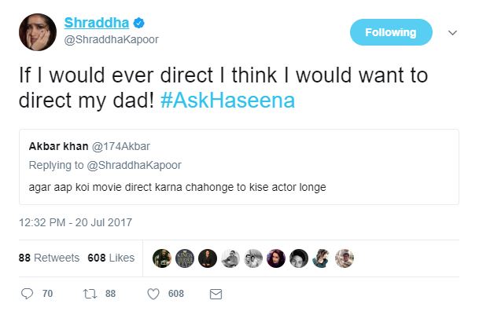This screenshot has width=479, height=315.
Task: View the list of 88 Retweets
Action: [48, 258]
